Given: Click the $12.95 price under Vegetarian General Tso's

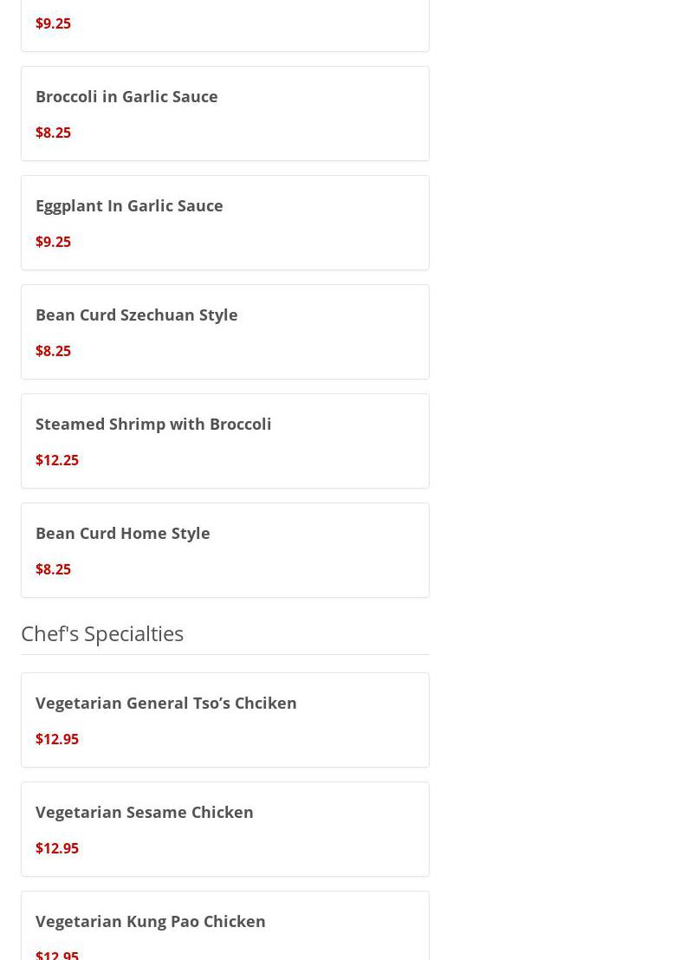Looking at the screenshot, I should pyautogui.click(x=57, y=739).
